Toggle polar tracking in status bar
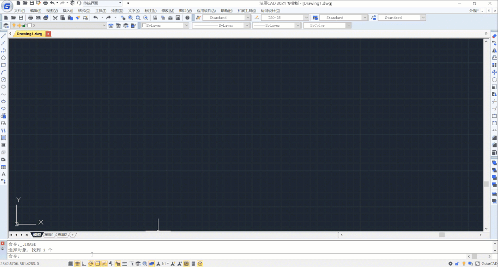The height and width of the screenshot is (267, 498). pos(91,264)
